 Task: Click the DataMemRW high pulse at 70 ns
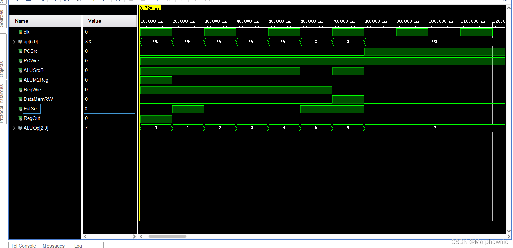coord(348,100)
